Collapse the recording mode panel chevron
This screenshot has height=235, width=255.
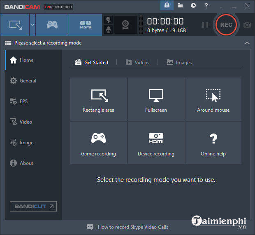tap(247, 43)
